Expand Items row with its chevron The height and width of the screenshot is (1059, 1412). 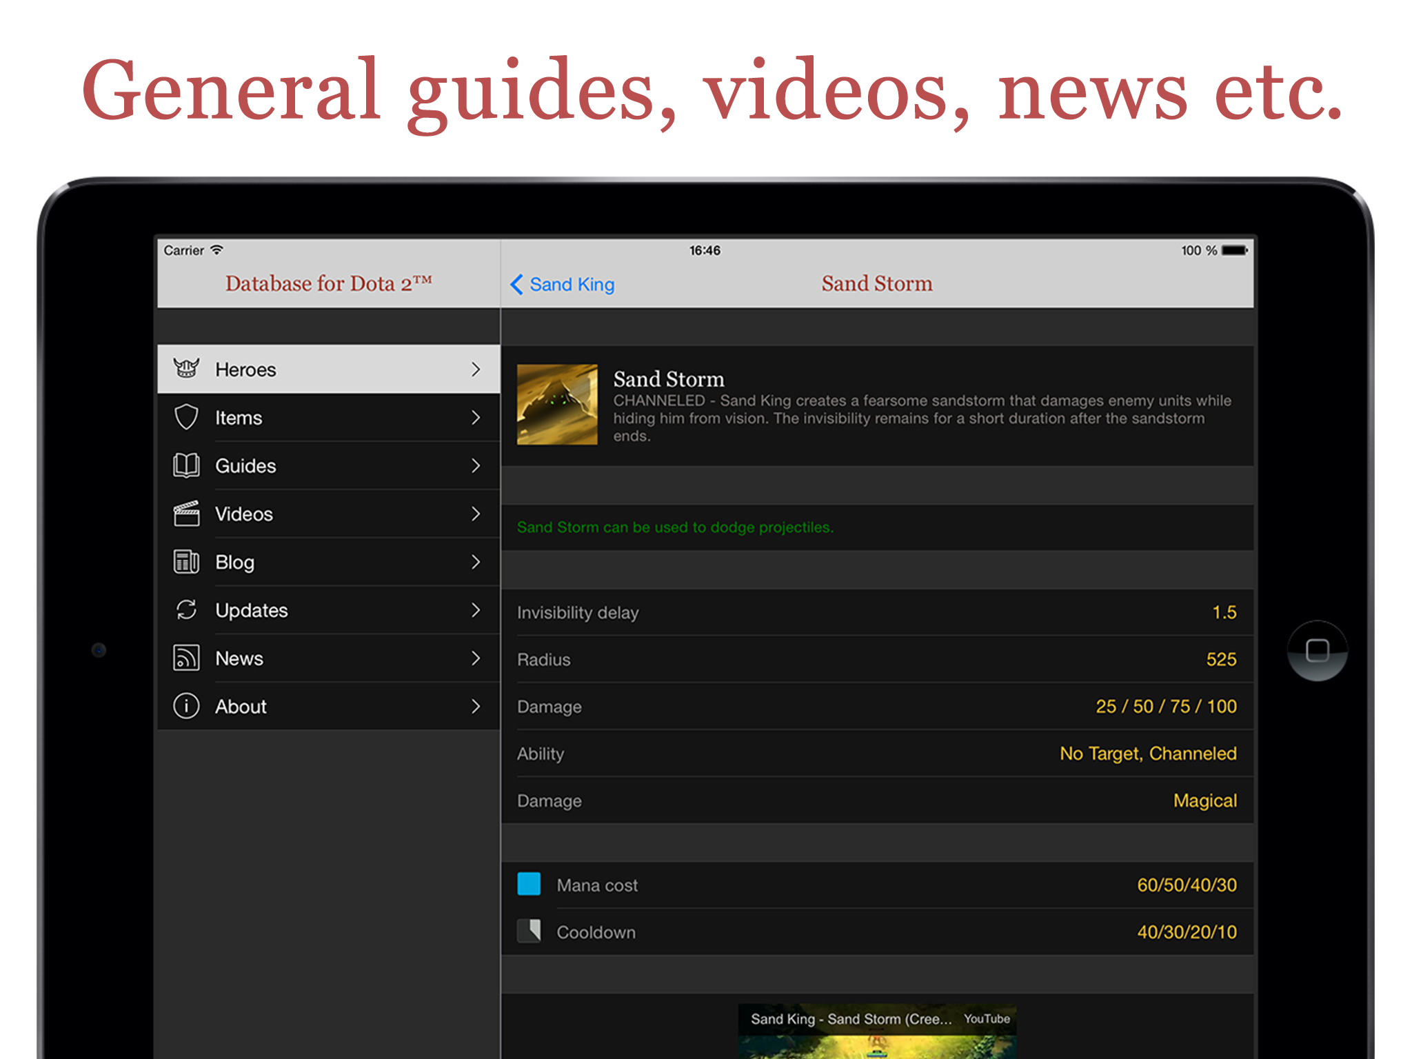click(x=476, y=417)
